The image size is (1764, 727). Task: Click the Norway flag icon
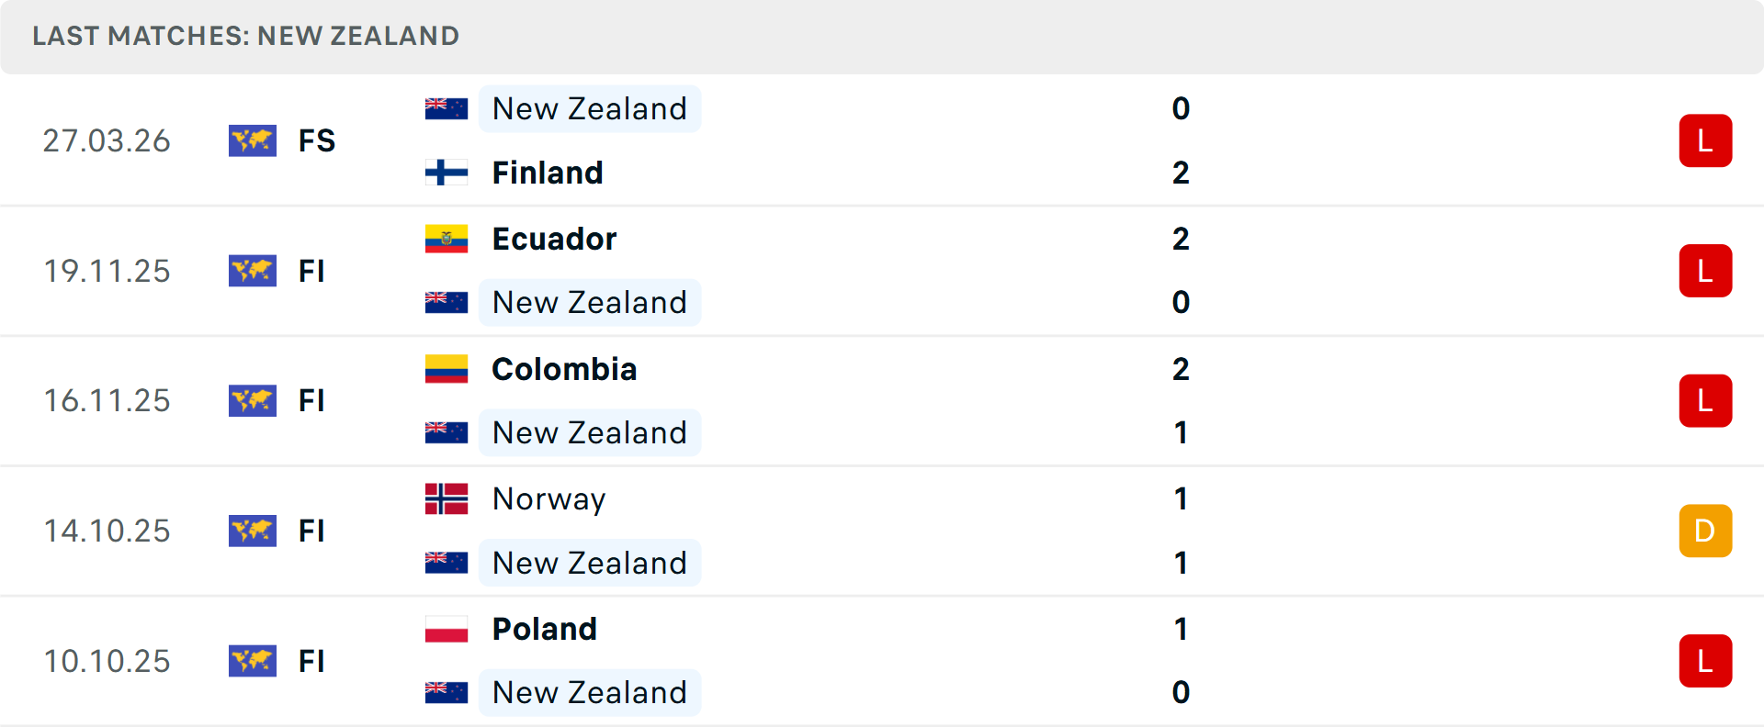(447, 499)
